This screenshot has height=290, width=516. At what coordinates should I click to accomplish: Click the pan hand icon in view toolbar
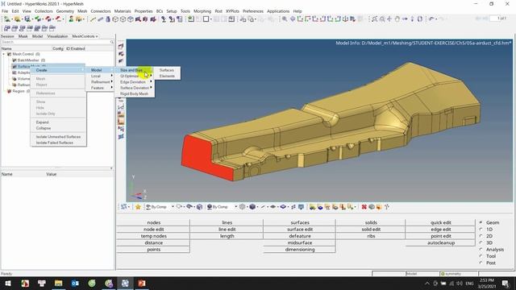pyautogui.click(x=397, y=19)
